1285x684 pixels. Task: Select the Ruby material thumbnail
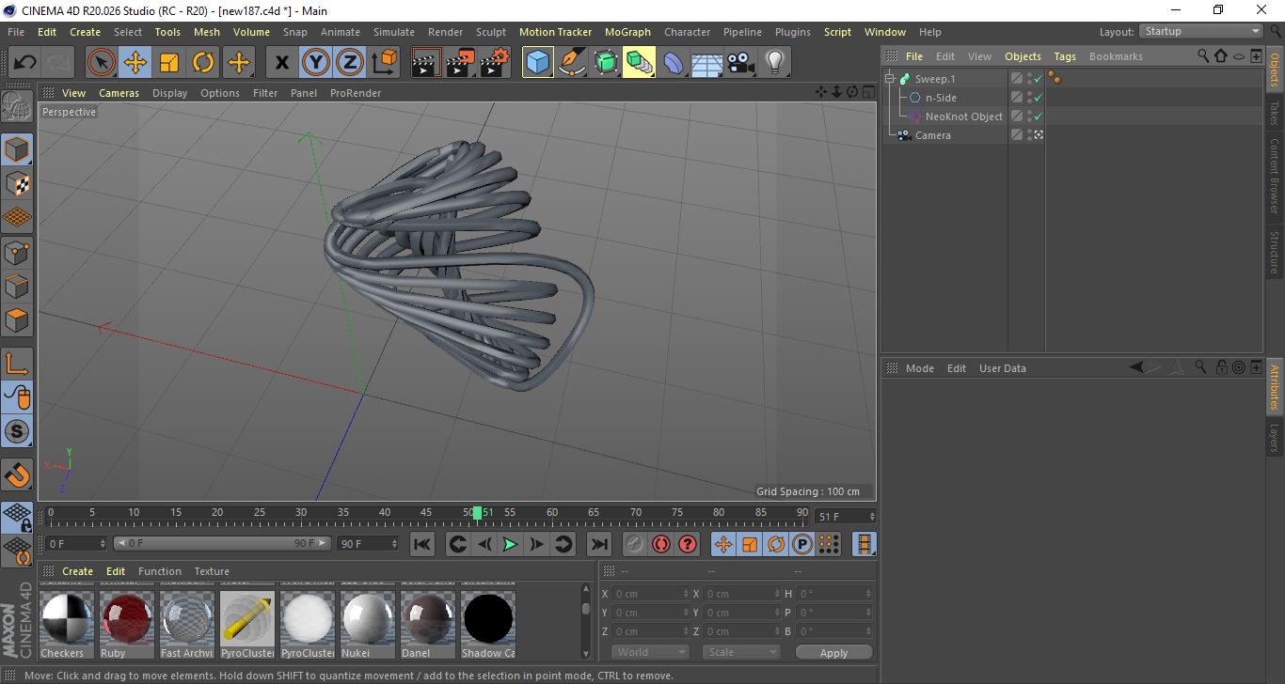point(127,624)
